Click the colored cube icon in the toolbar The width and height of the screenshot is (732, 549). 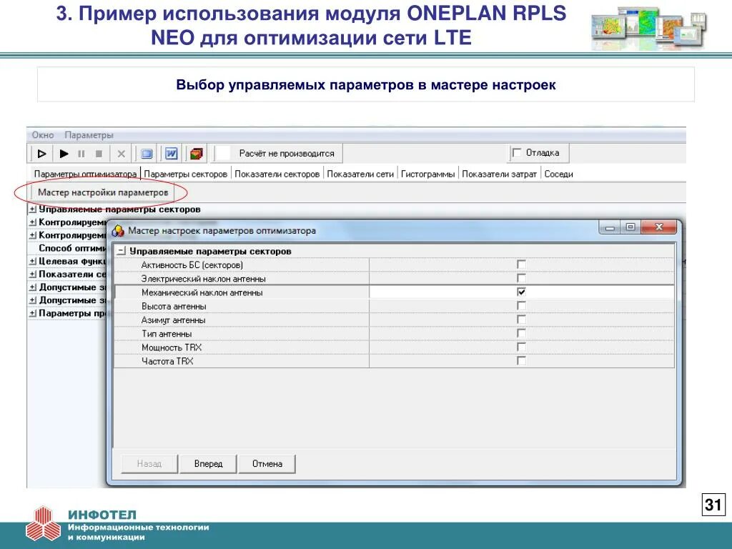[x=197, y=153]
